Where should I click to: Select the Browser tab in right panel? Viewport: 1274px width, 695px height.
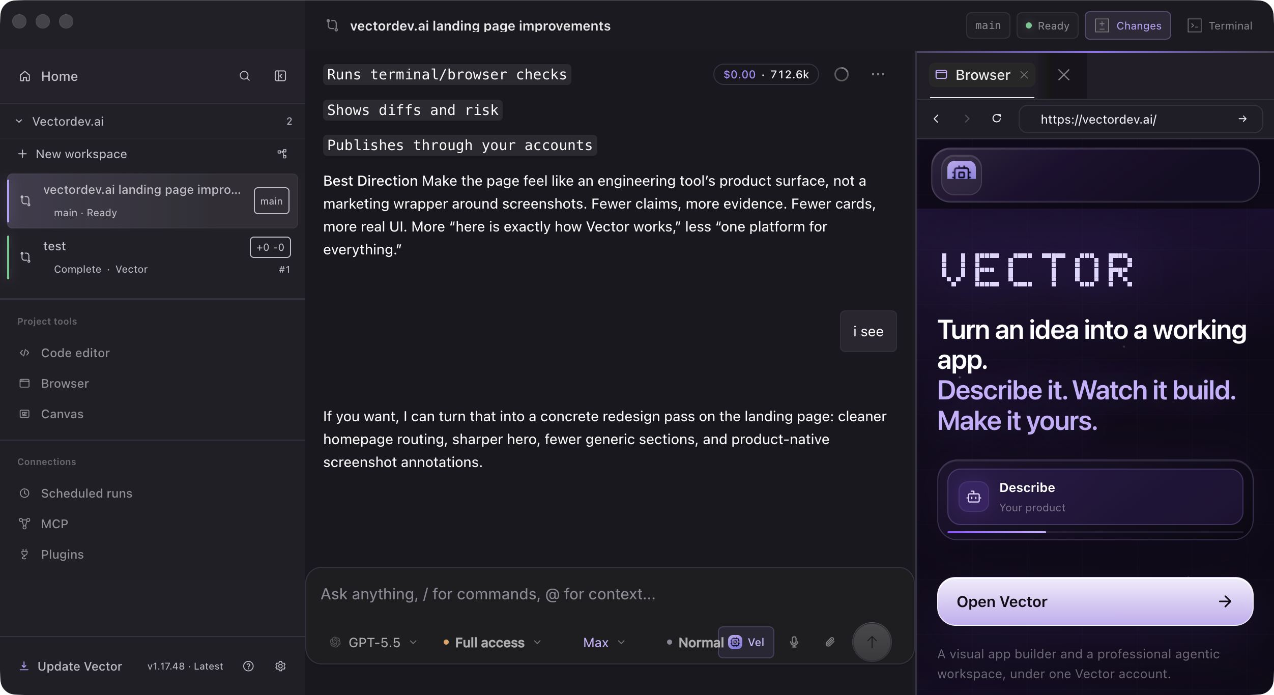click(x=982, y=75)
